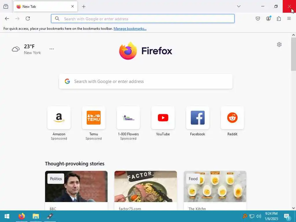The height and width of the screenshot is (222, 296).
Task: Open the Windows Start menu
Action: (x=7, y=216)
